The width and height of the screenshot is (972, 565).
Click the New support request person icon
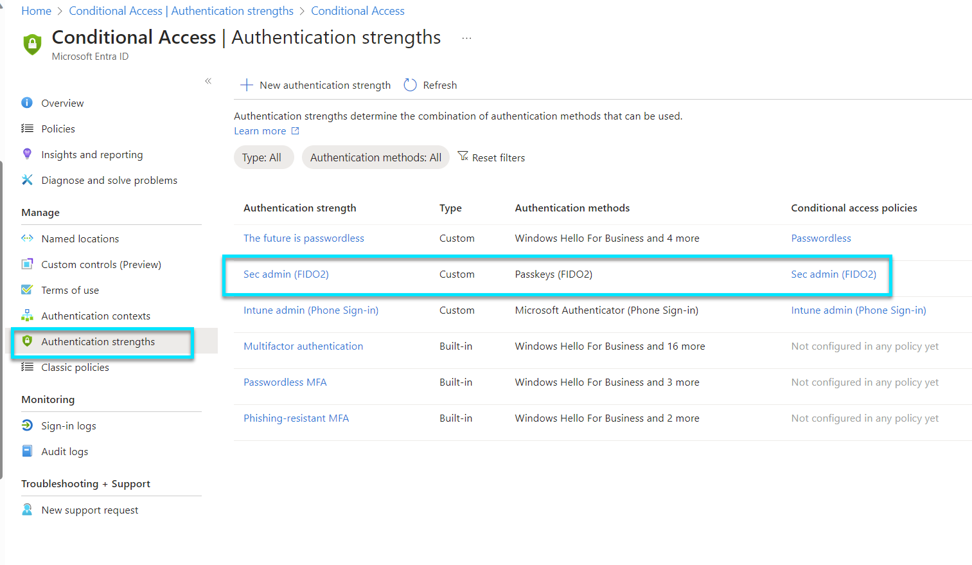pyautogui.click(x=27, y=510)
